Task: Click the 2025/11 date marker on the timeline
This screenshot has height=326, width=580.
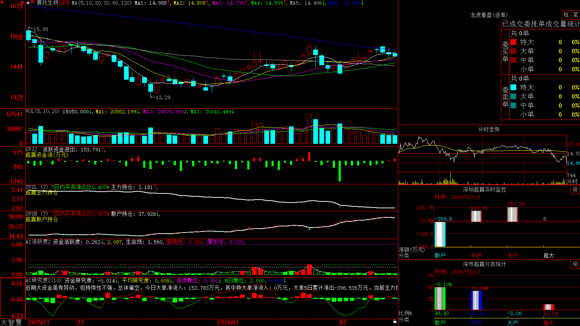Action: 39,323
